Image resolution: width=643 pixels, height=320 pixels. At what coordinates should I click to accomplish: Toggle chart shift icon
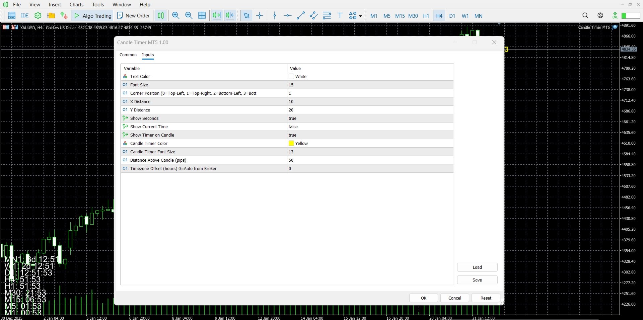tap(230, 16)
